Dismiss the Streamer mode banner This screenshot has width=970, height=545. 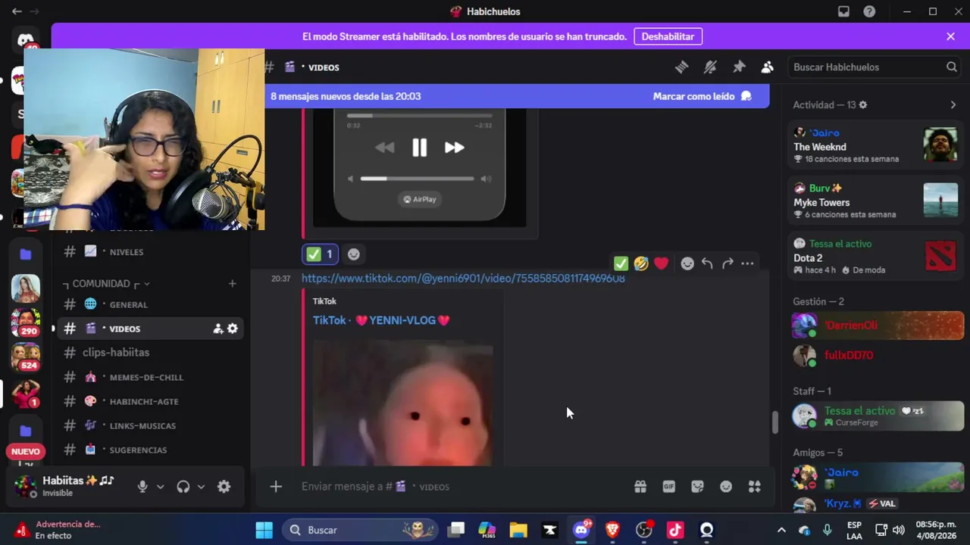pyautogui.click(x=950, y=36)
